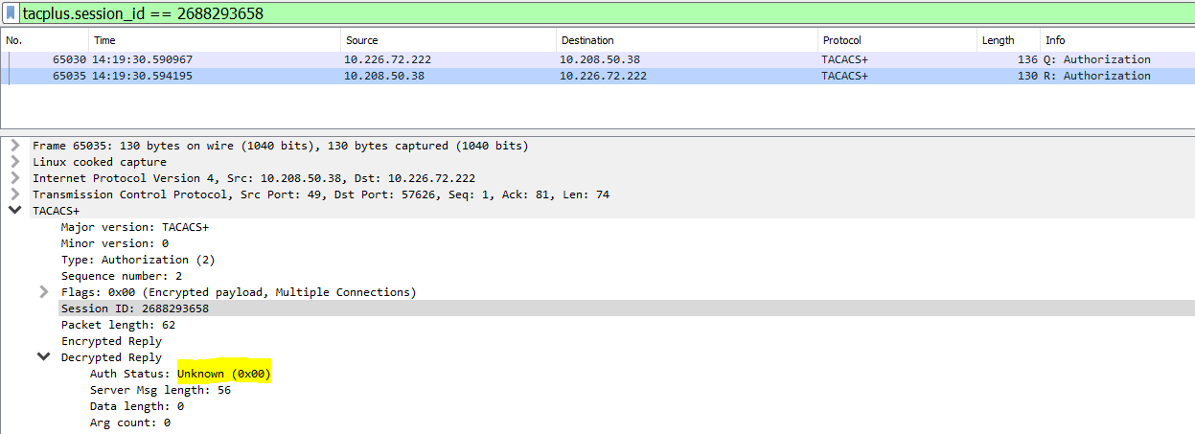Select the Decrypted Reply line
Image resolution: width=1195 pixels, height=434 pixels.
111,357
